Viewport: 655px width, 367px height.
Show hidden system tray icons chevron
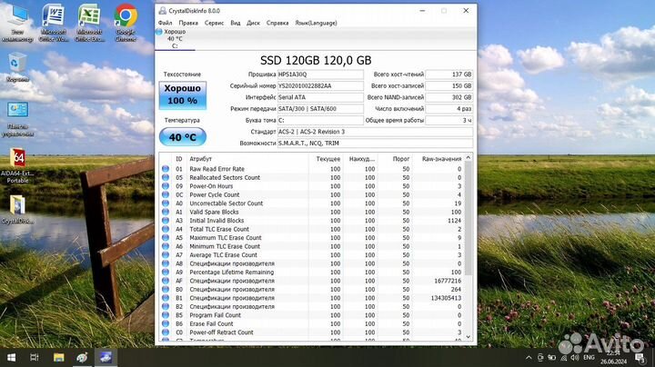(529, 357)
